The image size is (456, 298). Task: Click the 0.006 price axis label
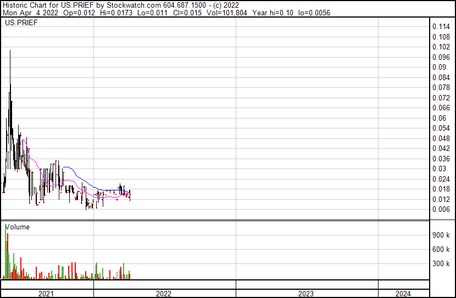click(x=441, y=209)
